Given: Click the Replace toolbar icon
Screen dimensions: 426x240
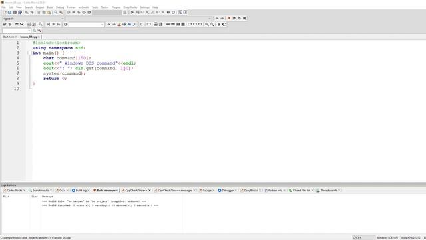Looking at the screenshot, I should 61,12.
